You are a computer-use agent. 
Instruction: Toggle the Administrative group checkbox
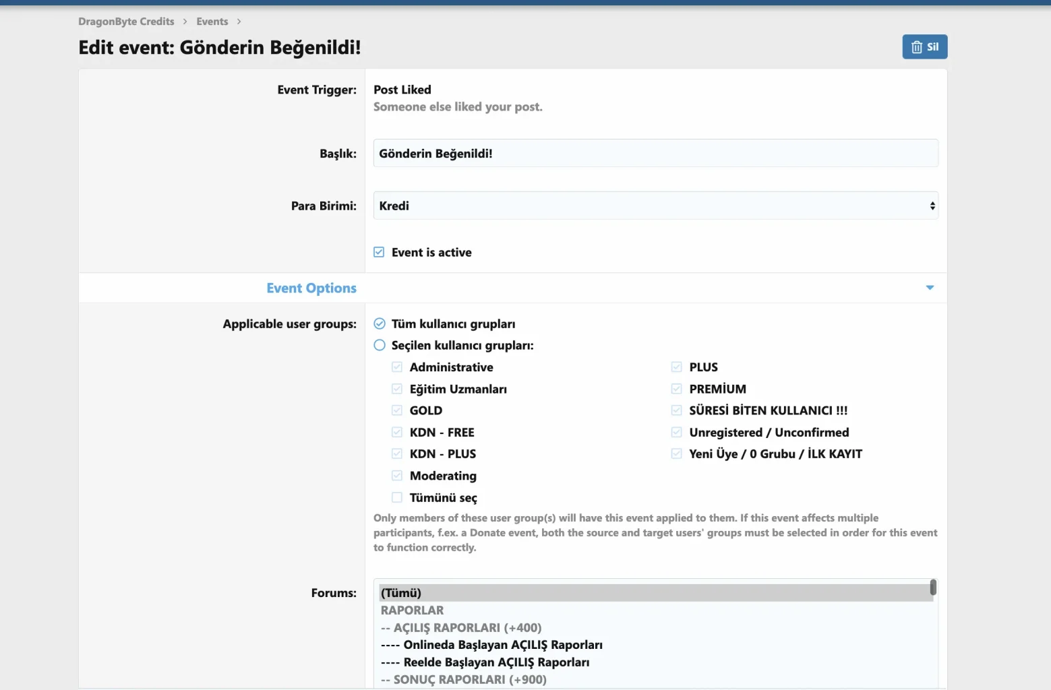click(397, 367)
